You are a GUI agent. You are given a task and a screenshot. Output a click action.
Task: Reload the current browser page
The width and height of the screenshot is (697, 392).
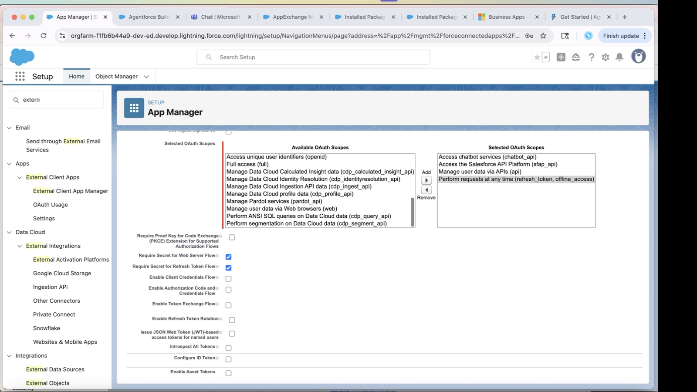click(44, 36)
